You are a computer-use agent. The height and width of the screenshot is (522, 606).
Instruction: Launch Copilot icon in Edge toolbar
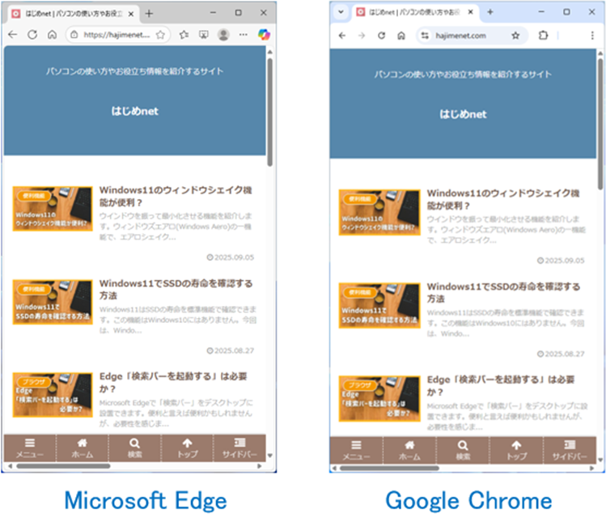pyautogui.click(x=264, y=35)
